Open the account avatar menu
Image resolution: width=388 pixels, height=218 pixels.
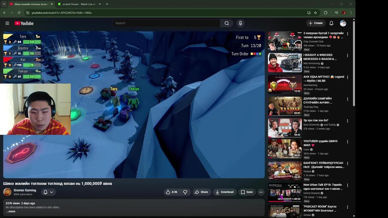tap(343, 23)
